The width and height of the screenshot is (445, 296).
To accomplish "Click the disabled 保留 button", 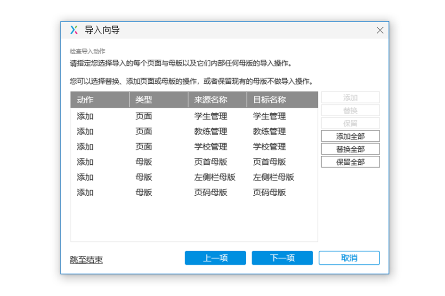I will (350, 123).
